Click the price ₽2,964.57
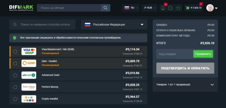The image size is (226, 108). tap(133, 97)
